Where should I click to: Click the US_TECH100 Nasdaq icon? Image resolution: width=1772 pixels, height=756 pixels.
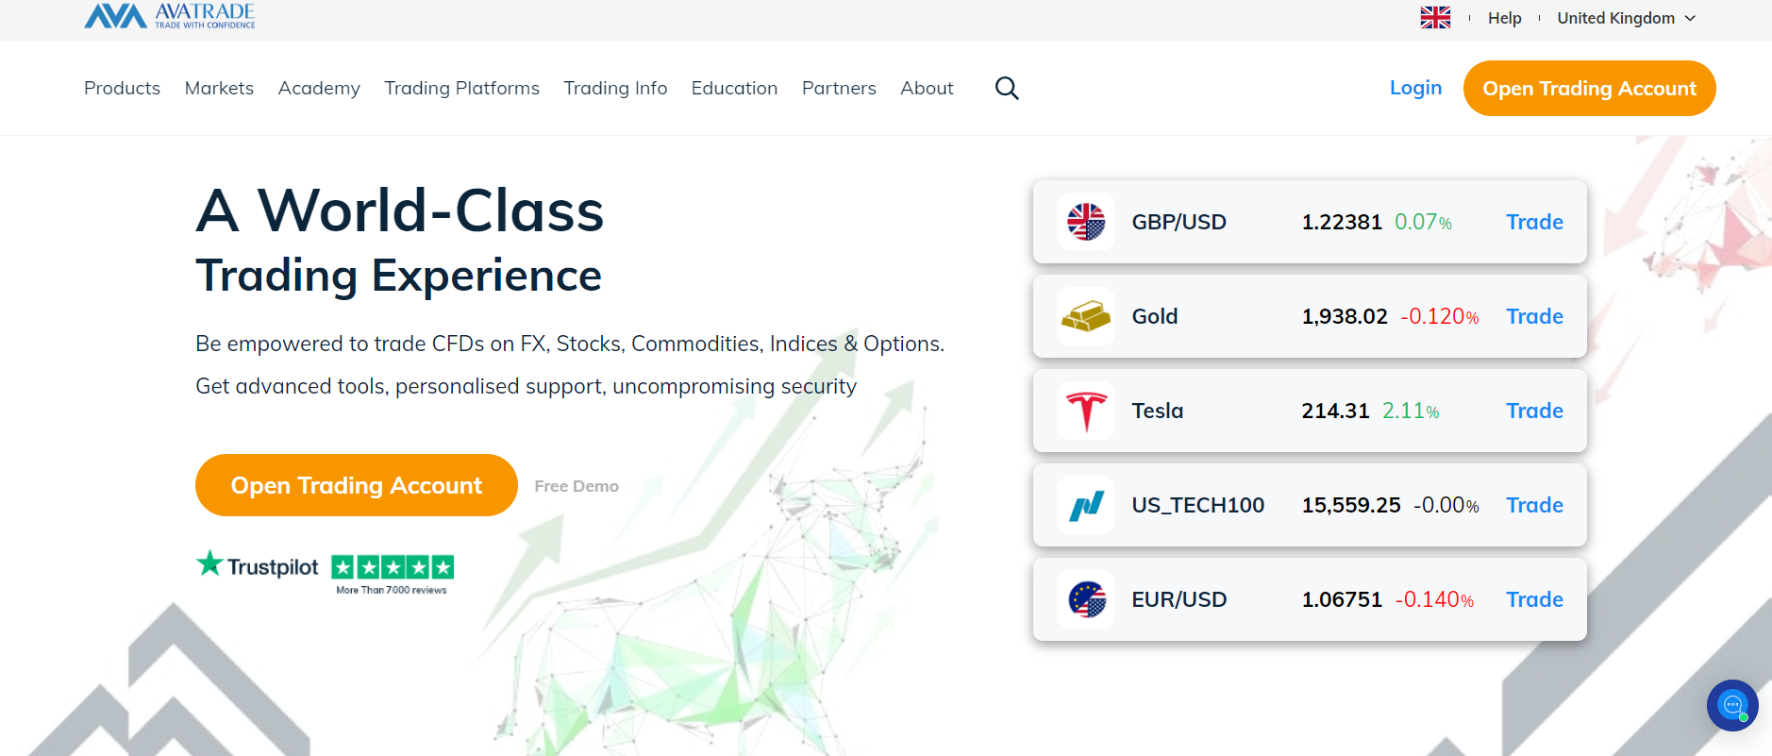[x=1086, y=505]
